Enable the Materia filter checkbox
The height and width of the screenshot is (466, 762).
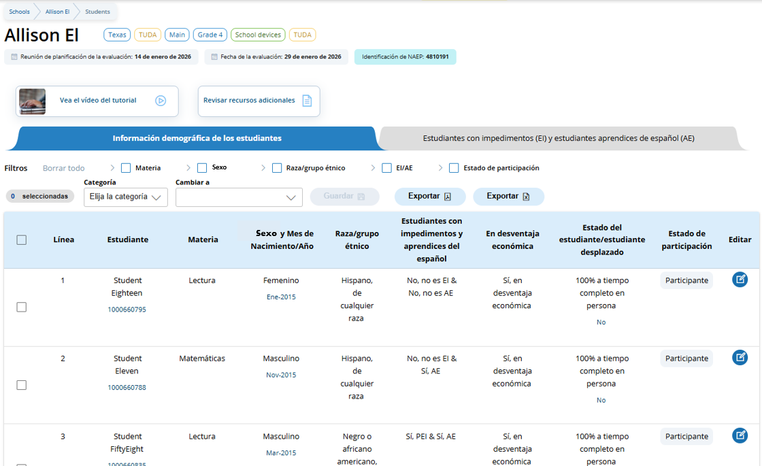pos(126,168)
